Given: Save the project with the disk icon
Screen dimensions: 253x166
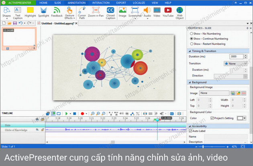Looking at the screenshot, I should click(x=15, y=23).
